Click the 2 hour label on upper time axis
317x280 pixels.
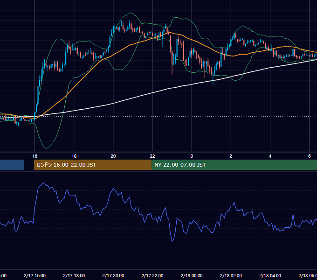[x=231, y=156]
